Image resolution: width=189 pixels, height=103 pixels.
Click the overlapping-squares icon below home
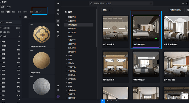pos(58,14)
